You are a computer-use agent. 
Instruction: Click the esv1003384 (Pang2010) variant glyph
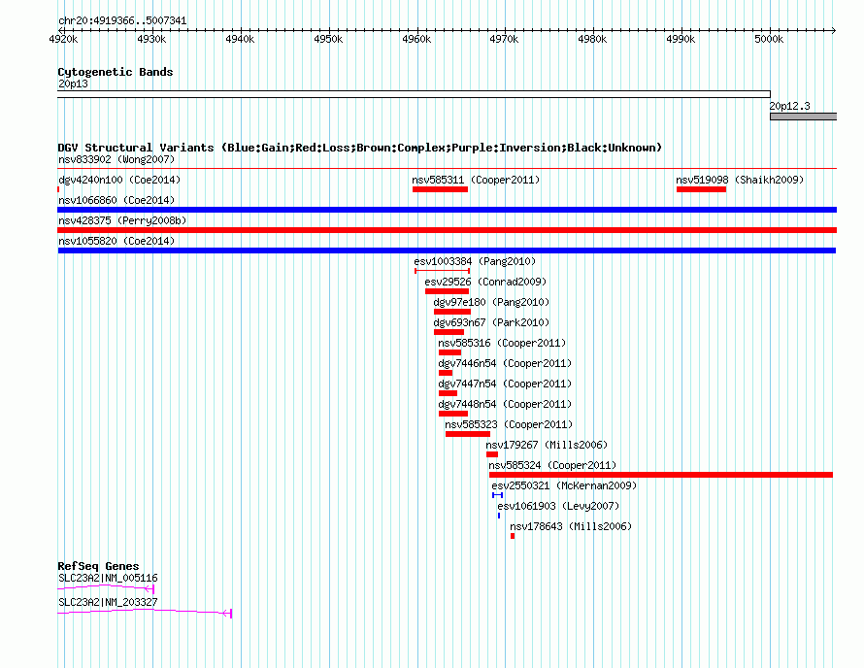tap(442, 271)
